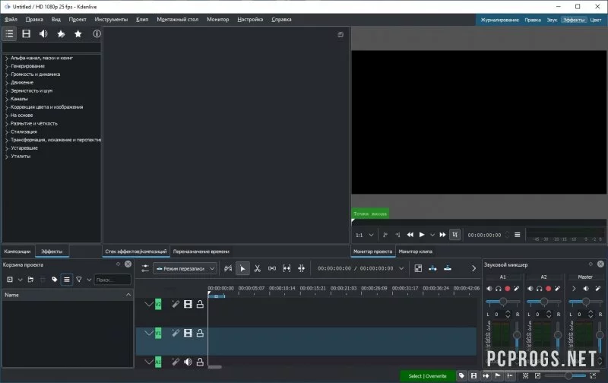
Task: Select the Spacer tool in timeline toolbar
Action: point(272,268)
